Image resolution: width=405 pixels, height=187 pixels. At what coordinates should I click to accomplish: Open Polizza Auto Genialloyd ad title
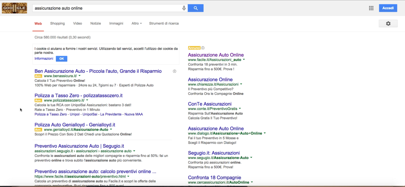[x=75, y=125]
